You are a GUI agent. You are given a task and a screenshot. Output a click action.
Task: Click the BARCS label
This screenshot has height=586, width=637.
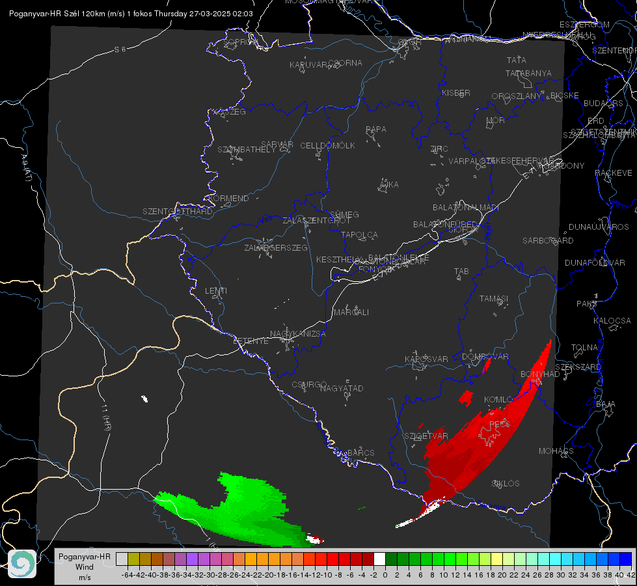(x=360, y=453)
